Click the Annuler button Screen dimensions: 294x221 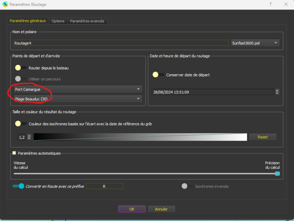(161, 209)
